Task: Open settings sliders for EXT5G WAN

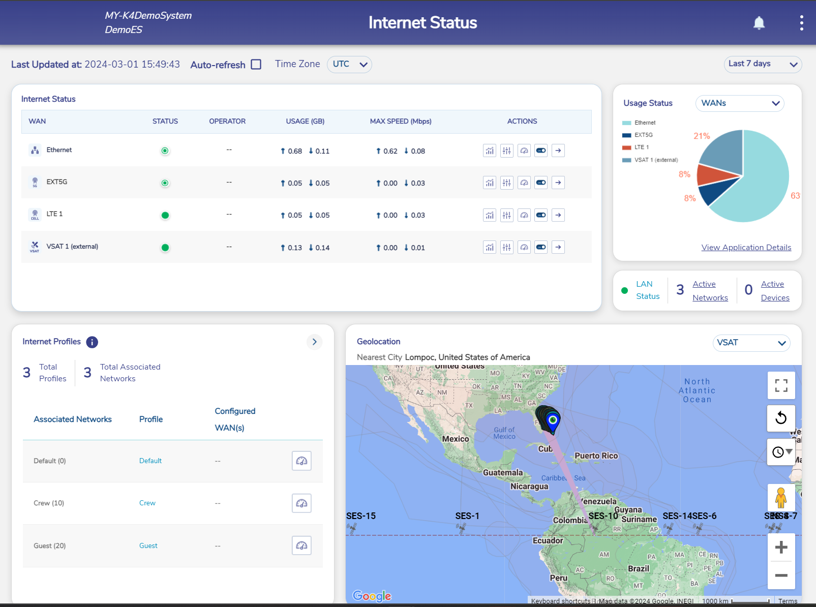Action: 506,183
